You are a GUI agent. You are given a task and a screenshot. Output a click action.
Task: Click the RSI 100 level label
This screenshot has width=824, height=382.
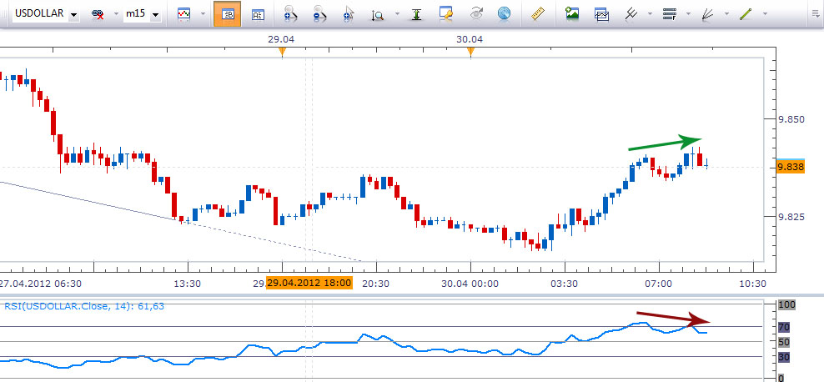tap(786, 304)
